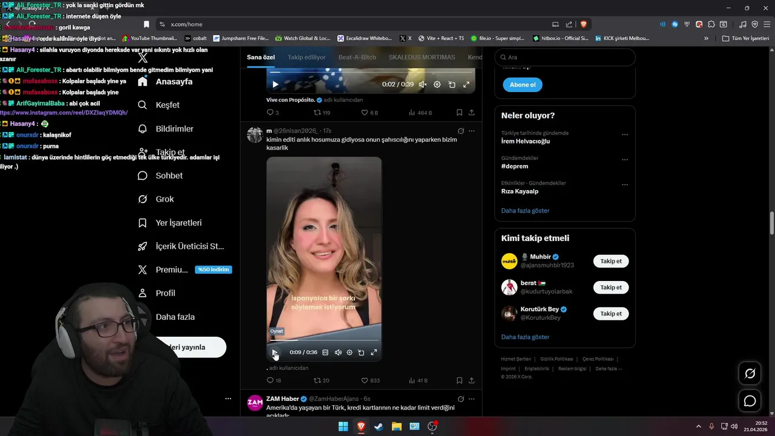Image resolution: width=775 pixels, height=436 pixels.
Task: Switch to the Takip ediliyor tab
Action: tap(306, 57)
